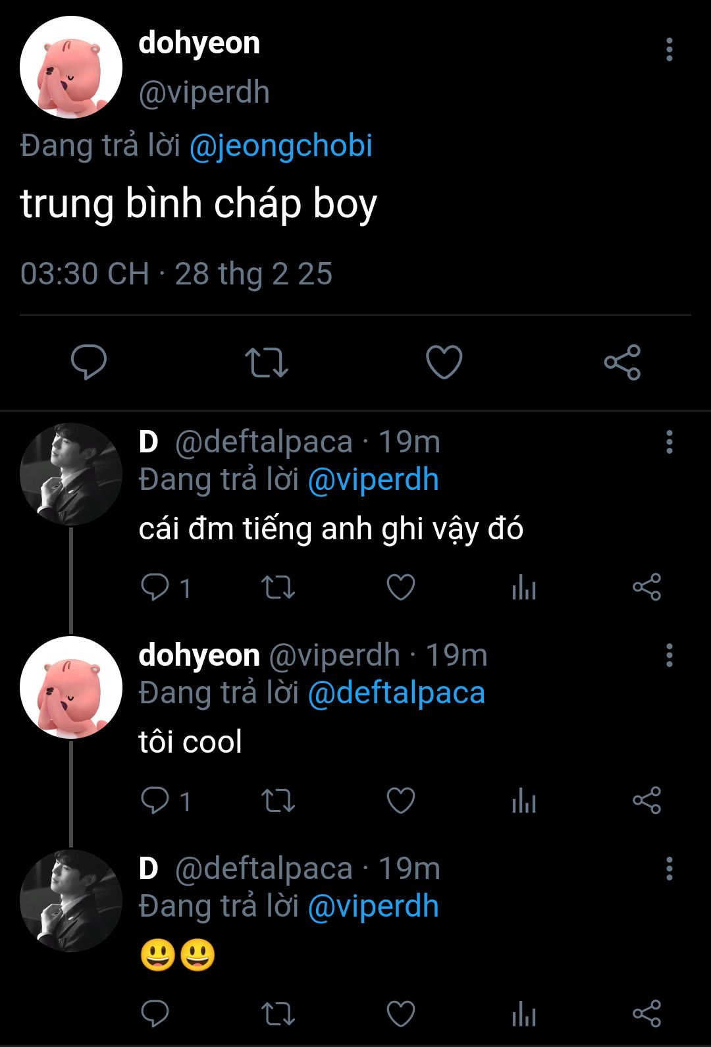This screenshot has height=1047, width=711.
Task: Open the @jeongchobi mention link
Action: [280, 146]
